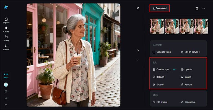Download the generated image
The width and height of the screenshot is (213, 110).
[x=159, y=8]
